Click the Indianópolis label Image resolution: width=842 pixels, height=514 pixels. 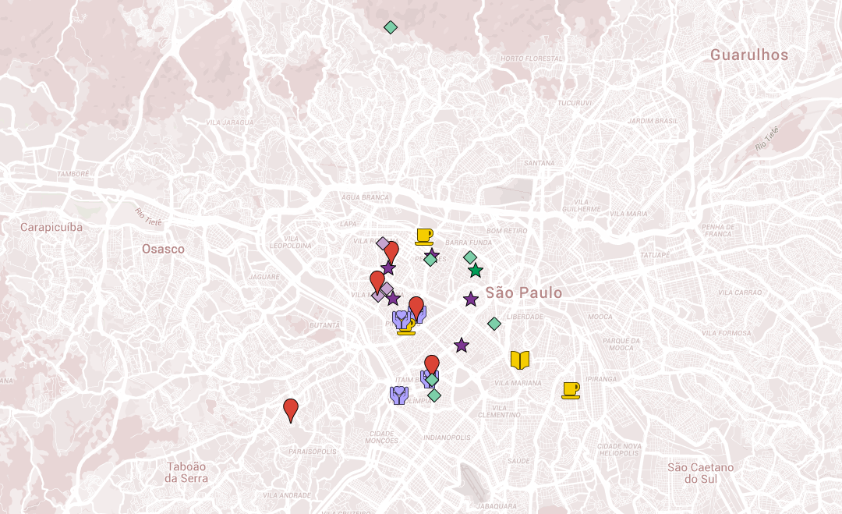tap(447, 438)
